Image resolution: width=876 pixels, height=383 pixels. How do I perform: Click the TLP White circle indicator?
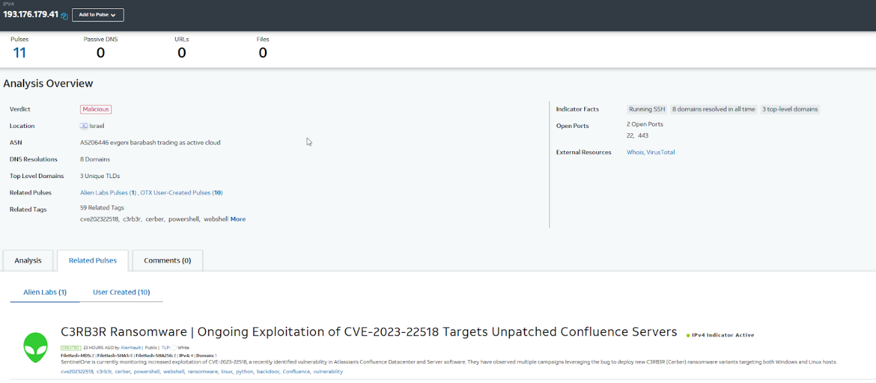173,348
